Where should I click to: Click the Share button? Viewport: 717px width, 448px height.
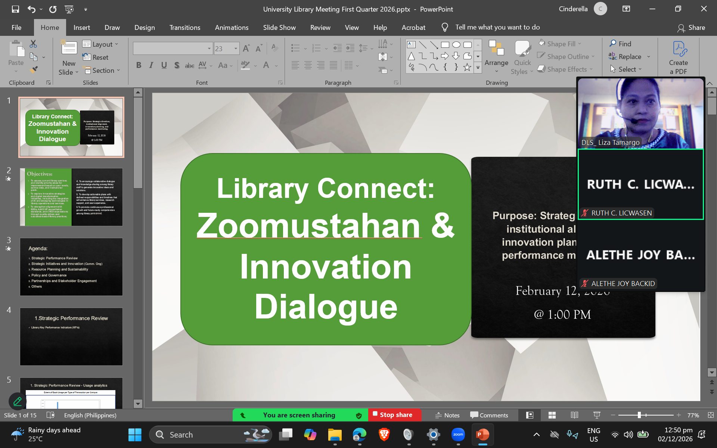(x=692, y=28)
